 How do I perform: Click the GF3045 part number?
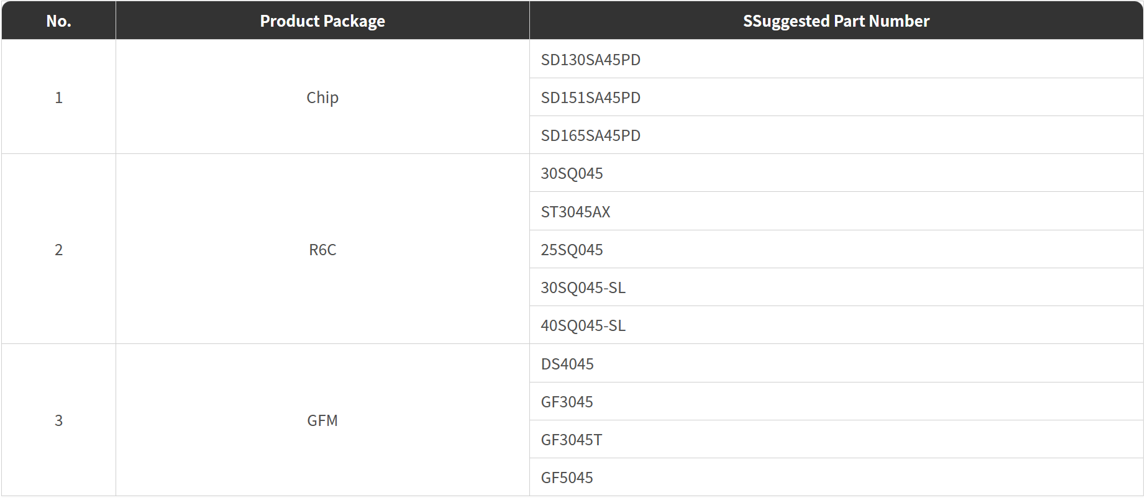tap(567, 402)
